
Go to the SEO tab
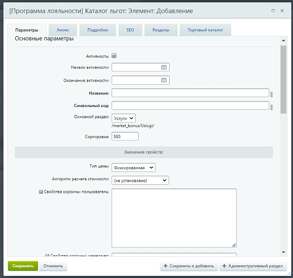(x=130, y=30)
